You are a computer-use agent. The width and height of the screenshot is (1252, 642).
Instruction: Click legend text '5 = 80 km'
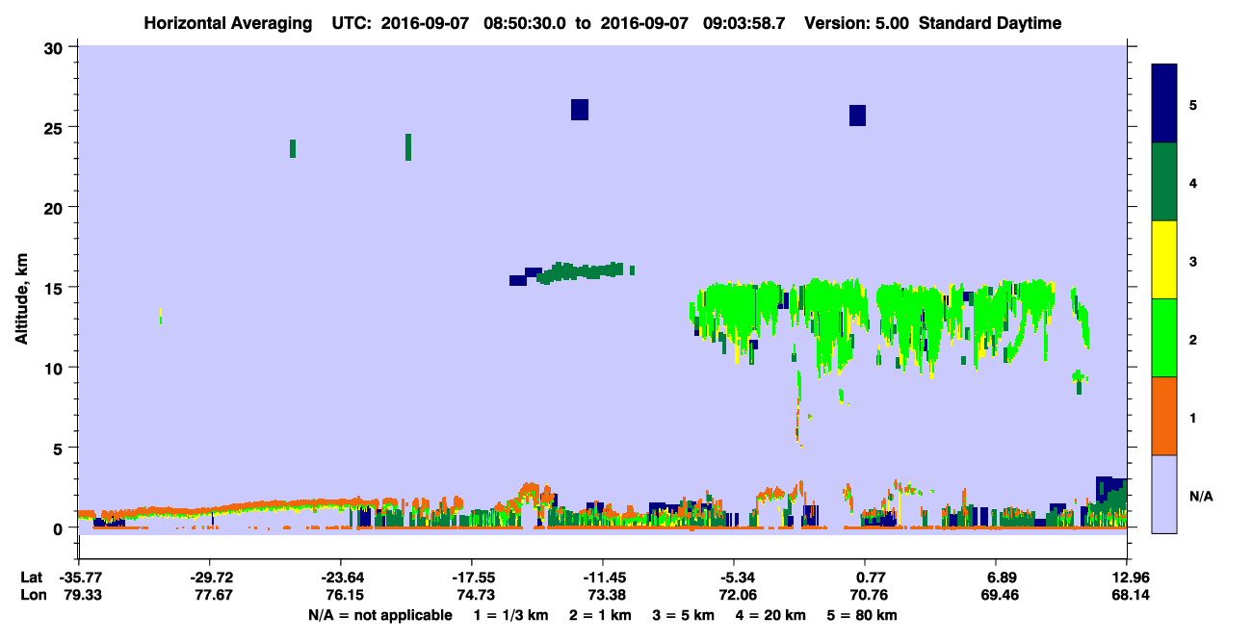(860, 615)
